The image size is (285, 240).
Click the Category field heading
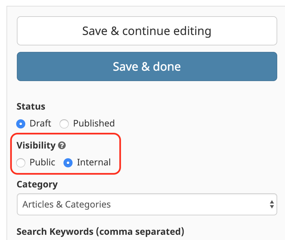(x=37, y=185)
